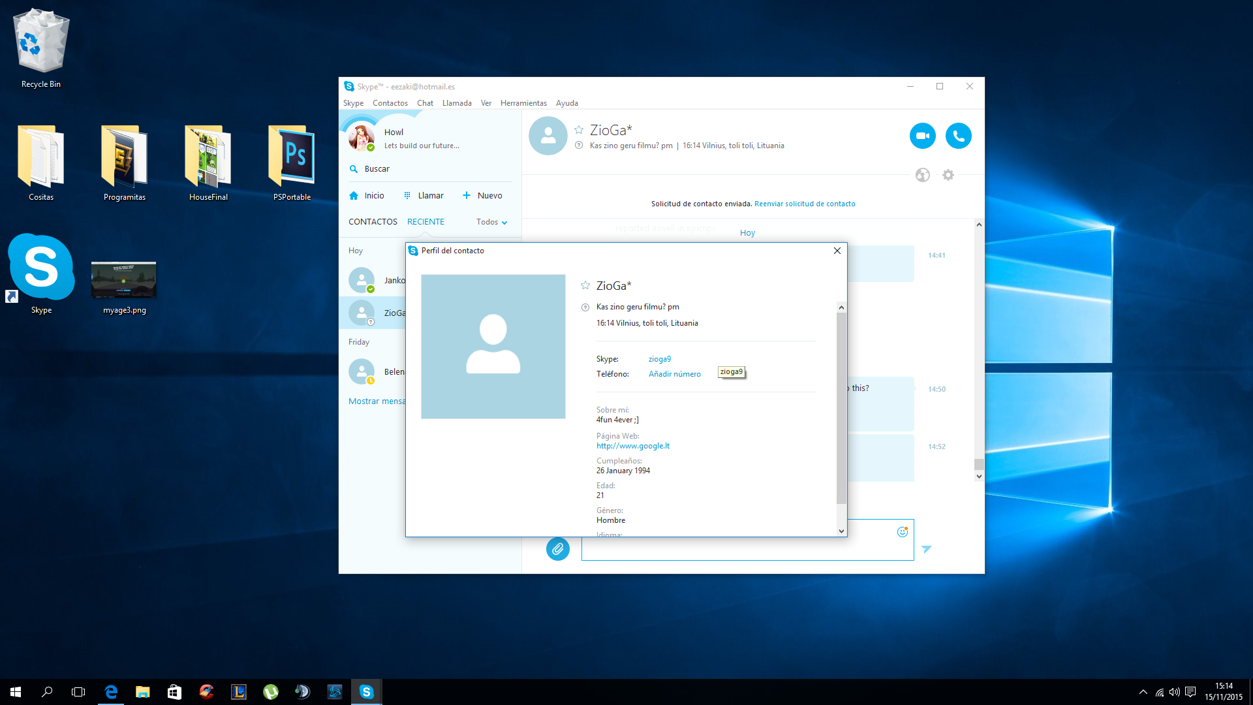
Task: Open the Ver menu
Action: click(486, 103)
